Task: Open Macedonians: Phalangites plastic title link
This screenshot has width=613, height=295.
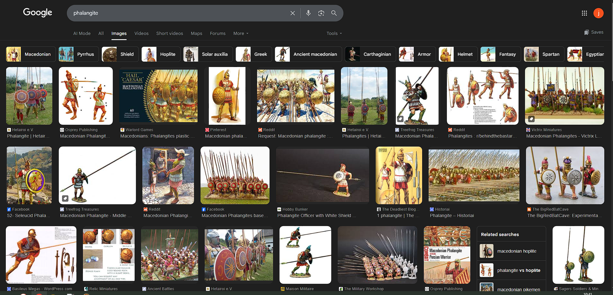Action: click(158, 136)
